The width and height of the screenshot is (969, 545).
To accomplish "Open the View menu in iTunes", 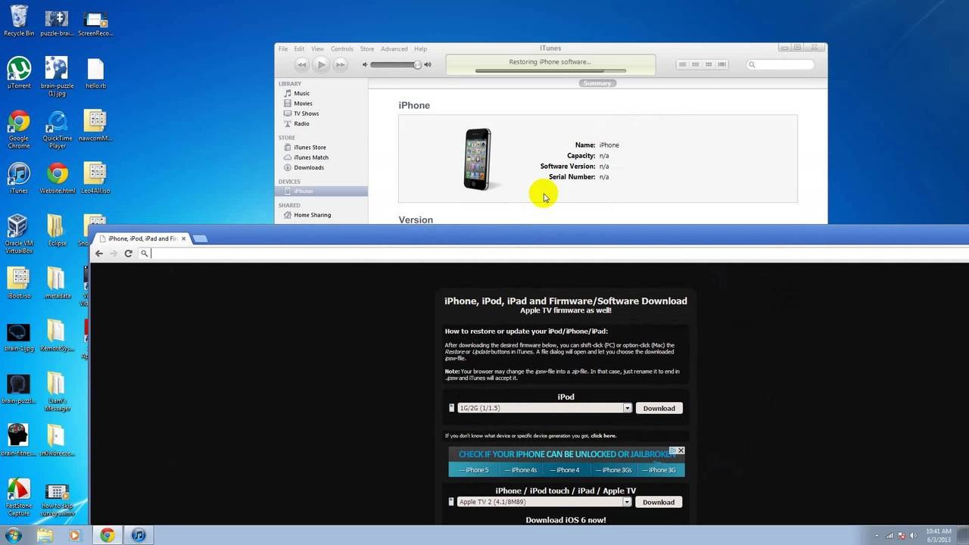I will pyautogui.click(x=317, y=49).
